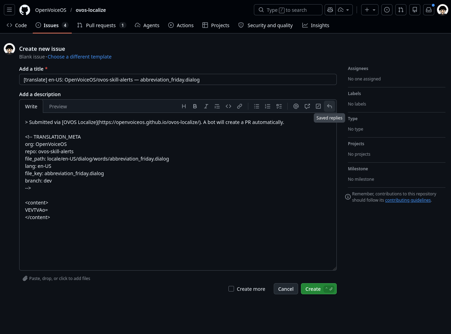Mention a user with the @ icon
The height and width of the screenshot is (334, 451).
[x=296, y=106]
